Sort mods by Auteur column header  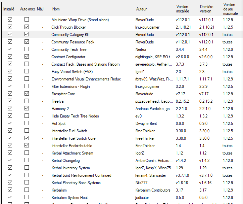[x=141, y=9]
